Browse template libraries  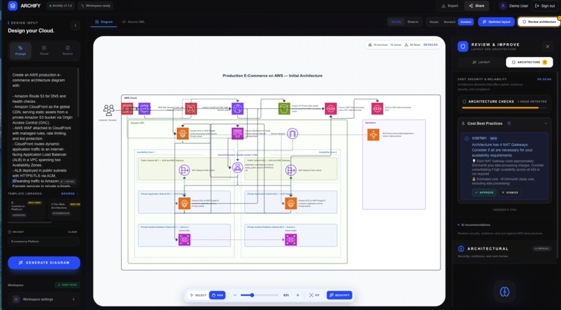[x=70, y=193]
